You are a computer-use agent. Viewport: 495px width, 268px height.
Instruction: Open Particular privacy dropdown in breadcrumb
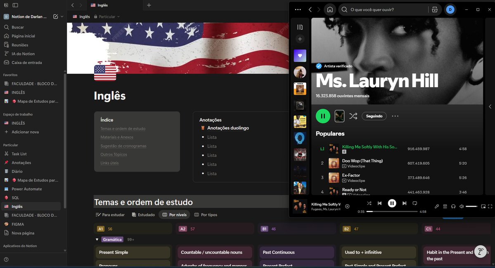107,17
